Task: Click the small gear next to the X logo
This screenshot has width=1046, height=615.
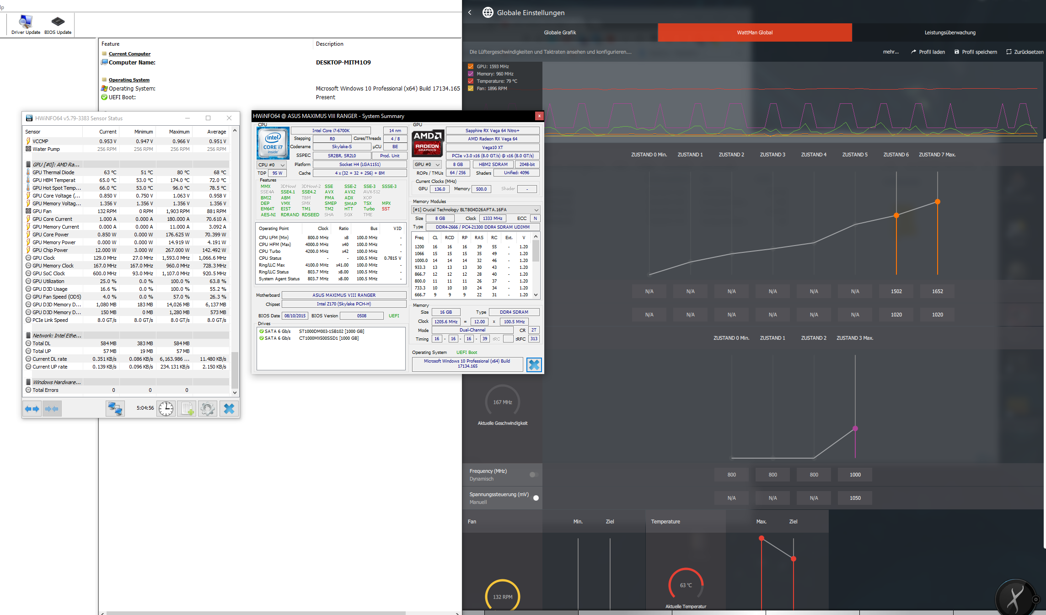Action: (x=1036, y=599)
